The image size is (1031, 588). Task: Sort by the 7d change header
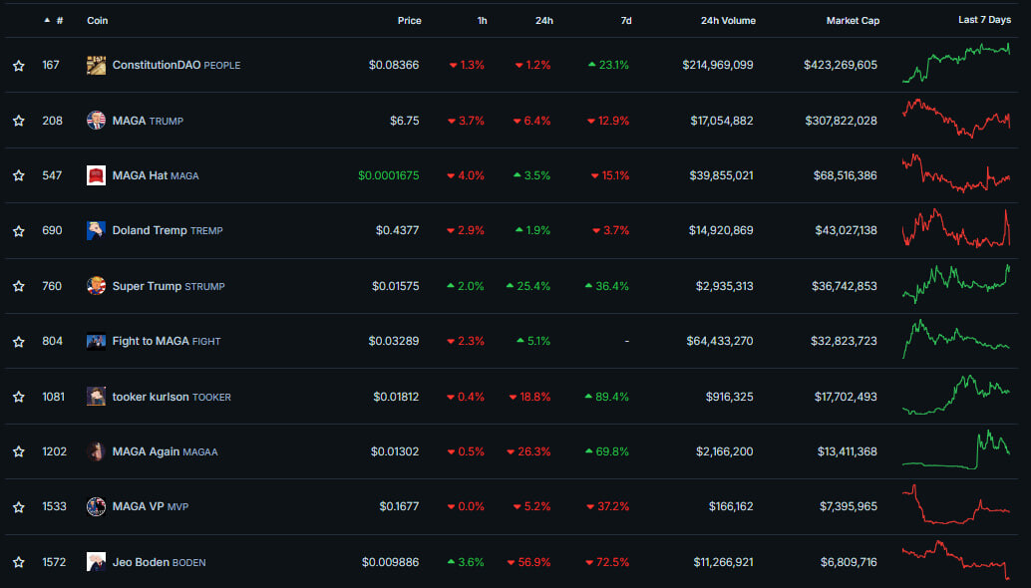[626, 20]
